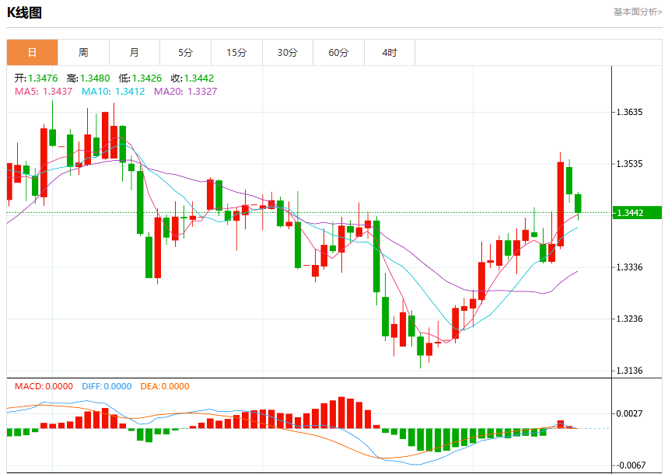The height and width of the screenshot is (474, 668).
Task: Click the DIFF indicator label
Action: click(x=107, y=386)
